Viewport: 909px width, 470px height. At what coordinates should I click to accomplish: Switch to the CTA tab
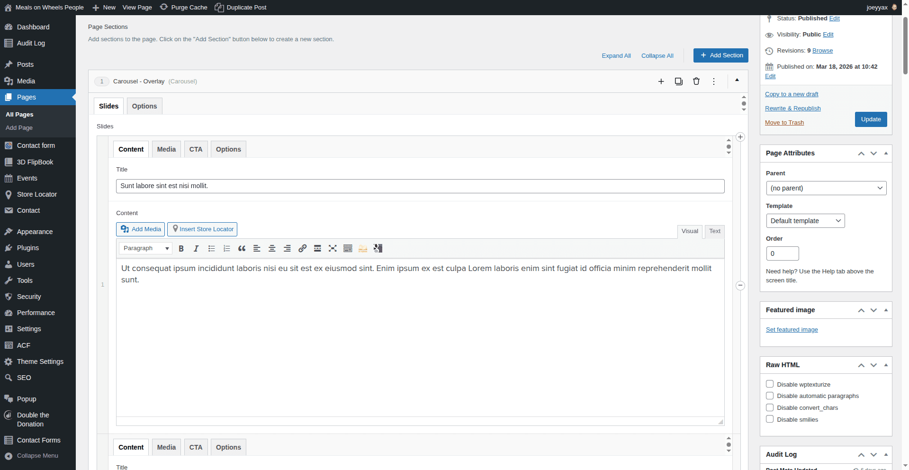(x=196, y=149)
